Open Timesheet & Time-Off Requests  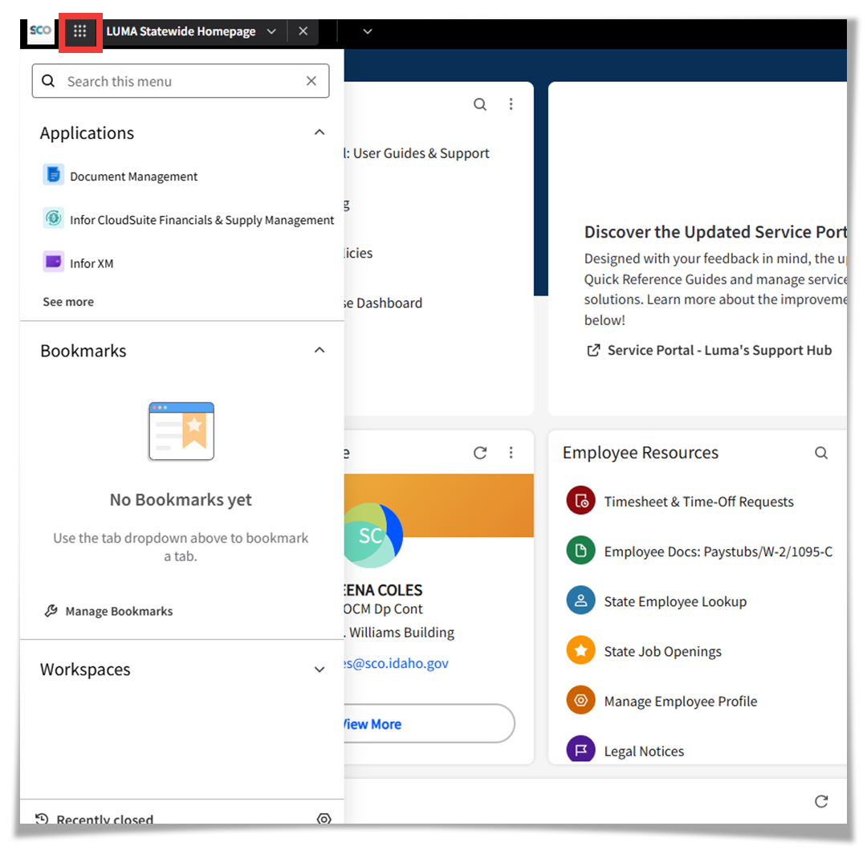(699, 502)
